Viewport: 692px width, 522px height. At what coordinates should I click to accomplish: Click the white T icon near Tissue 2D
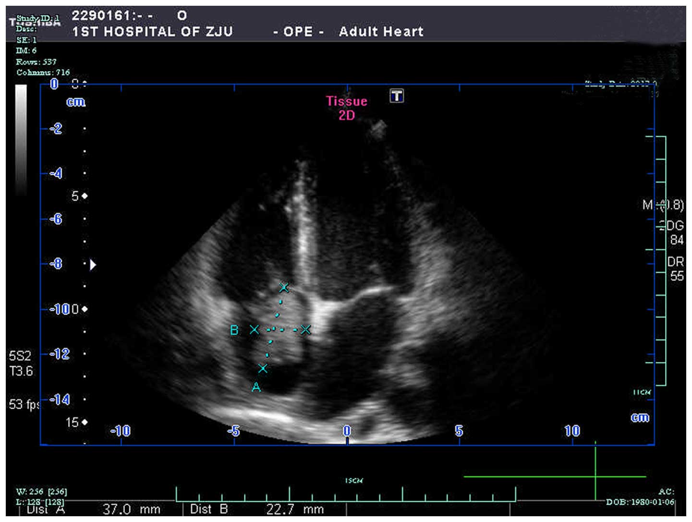coord(396,96)
